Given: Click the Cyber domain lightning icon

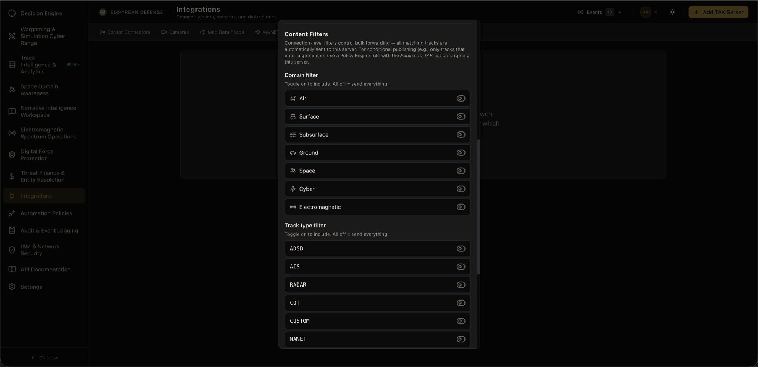Looking at the screenshot, I should pyautogui.click(x=293, y=189).
